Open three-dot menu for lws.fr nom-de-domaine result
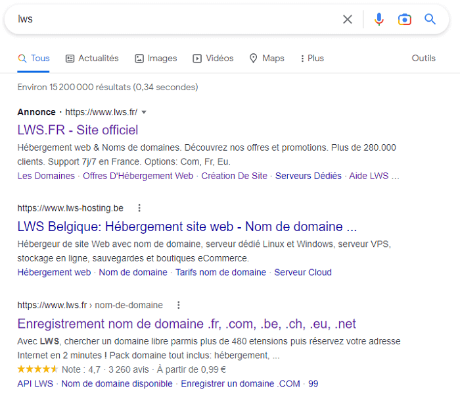Viewport: 460px width, 399px height. tap(178, 305)
